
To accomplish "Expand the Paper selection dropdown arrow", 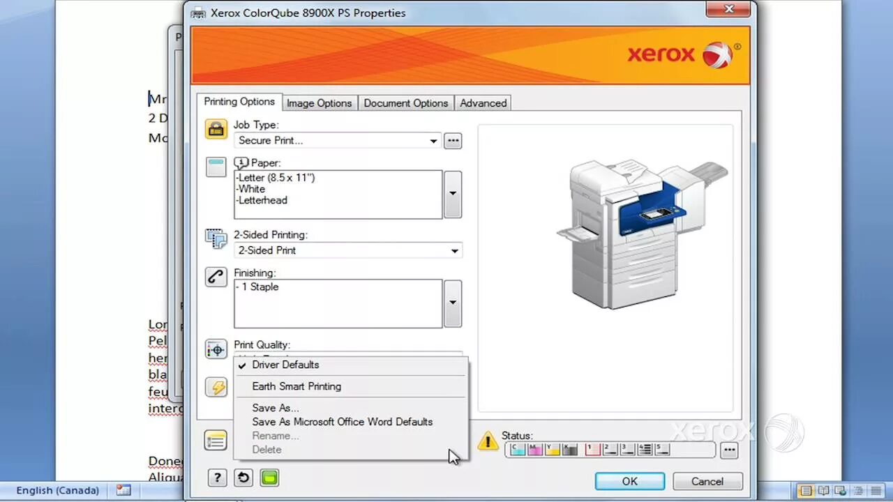I will point(453,194).
